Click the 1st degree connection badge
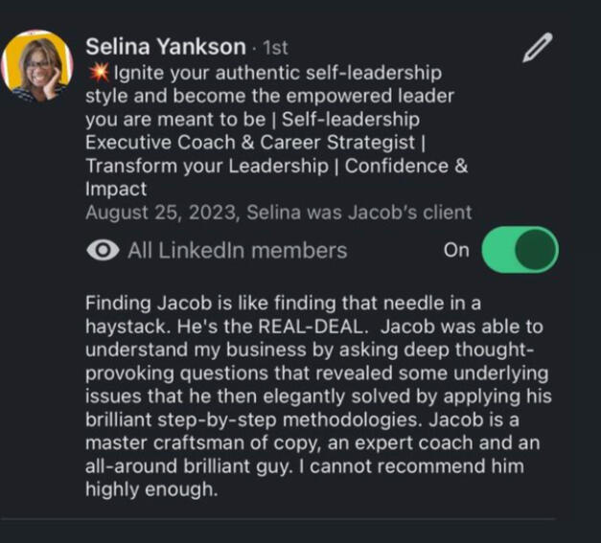The image size is (601, 543). [274, 47]
